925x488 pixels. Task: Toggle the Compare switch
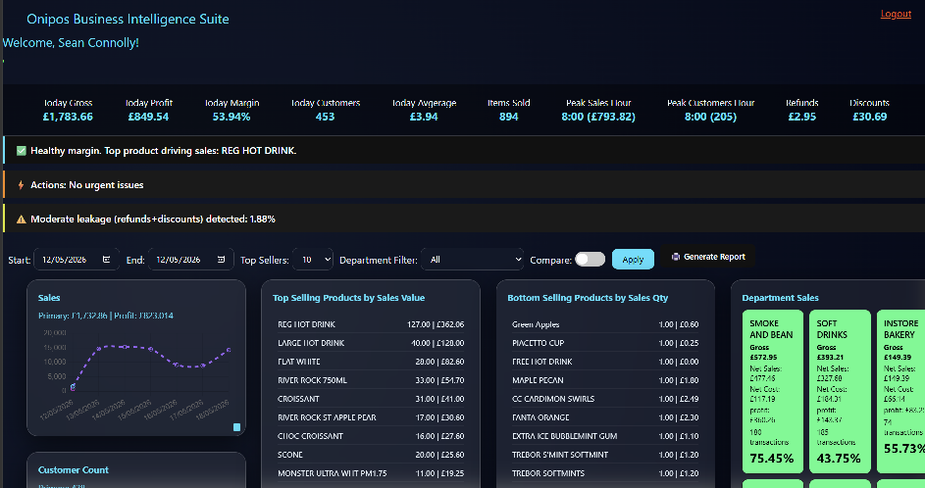pos(590,260)
